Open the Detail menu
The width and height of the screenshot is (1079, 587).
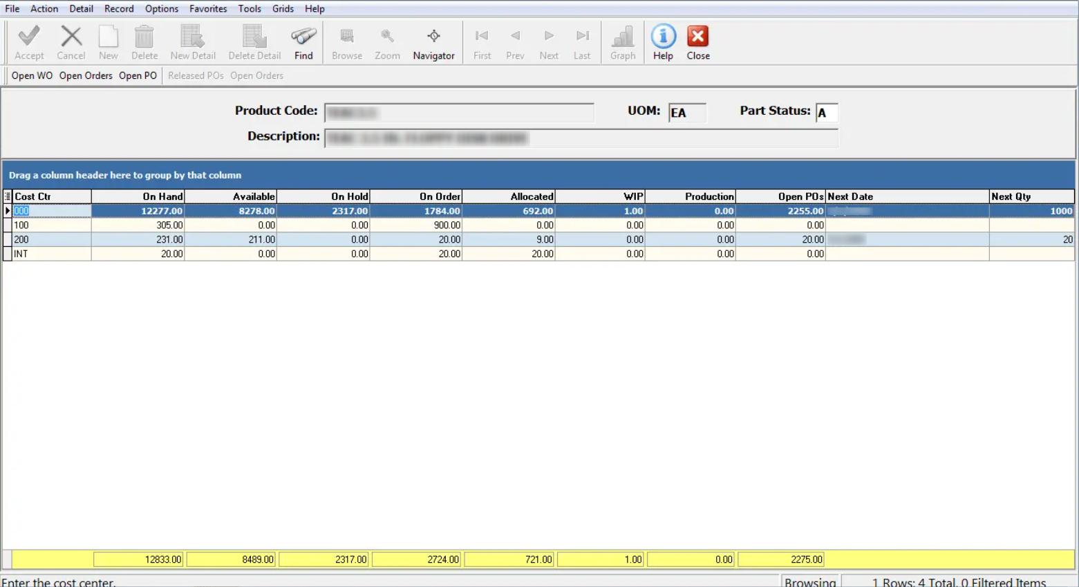[81, 9]
